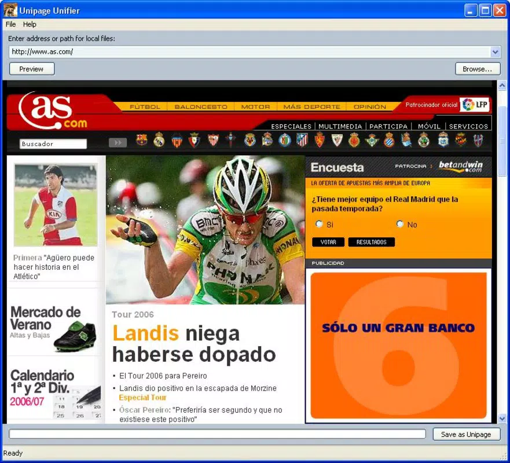
Task: Select the Deportivo La Coruña crest
Action: 267,140
